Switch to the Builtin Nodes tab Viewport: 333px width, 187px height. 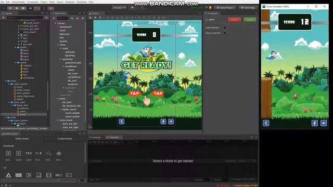click(22, 139)
